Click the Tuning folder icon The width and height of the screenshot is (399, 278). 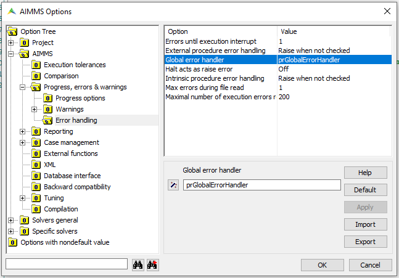point(36,198)
